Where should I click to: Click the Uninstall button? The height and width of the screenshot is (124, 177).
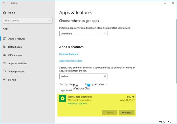[x=127, y=112]
